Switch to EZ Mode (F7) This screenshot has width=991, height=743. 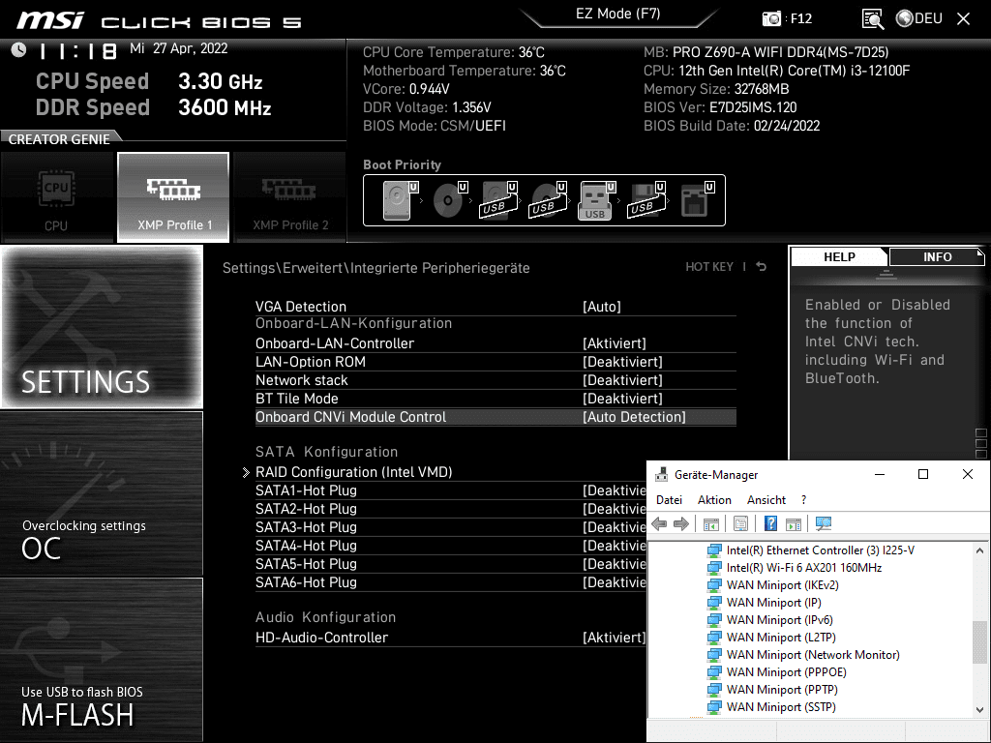click(x=618, y=14)
